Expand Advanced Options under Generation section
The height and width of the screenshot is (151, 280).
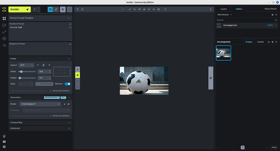coord(59,116)
